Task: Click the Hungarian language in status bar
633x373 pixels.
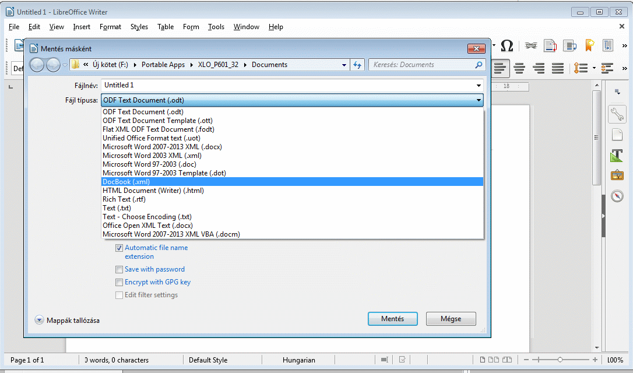Action: pos(299,360)
